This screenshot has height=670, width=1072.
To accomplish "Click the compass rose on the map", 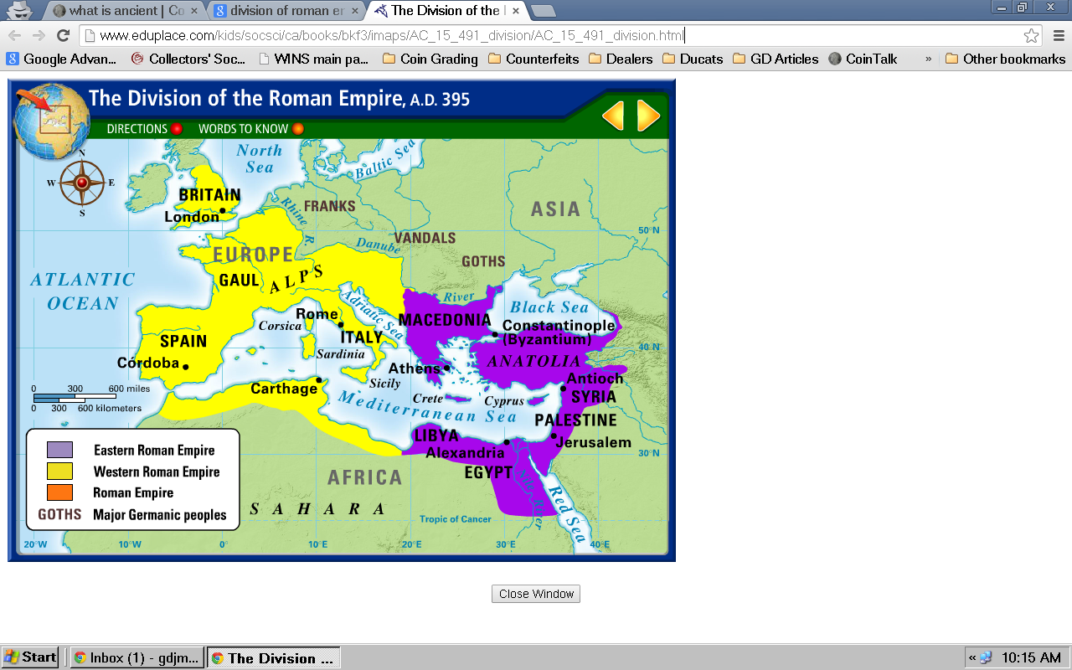I will (82, 183).
